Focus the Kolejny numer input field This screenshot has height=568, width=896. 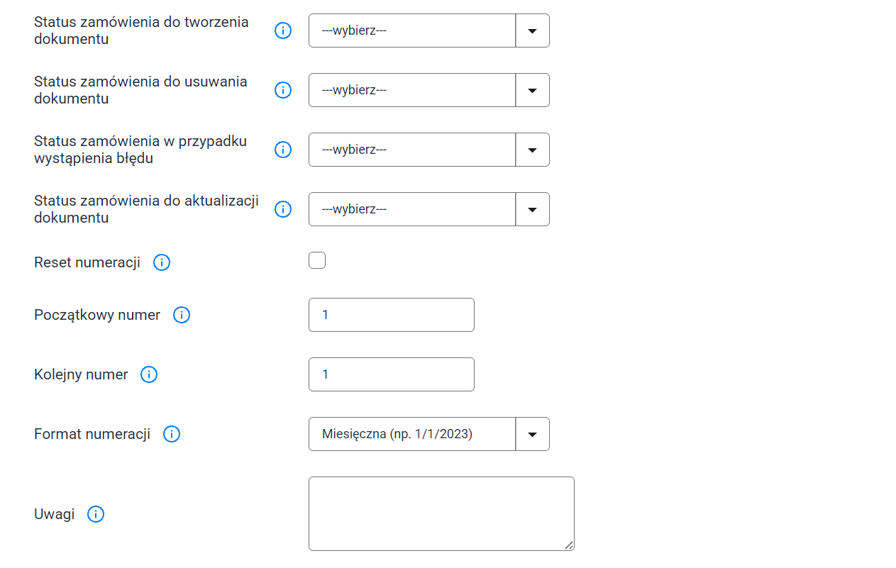click(392, 374)
